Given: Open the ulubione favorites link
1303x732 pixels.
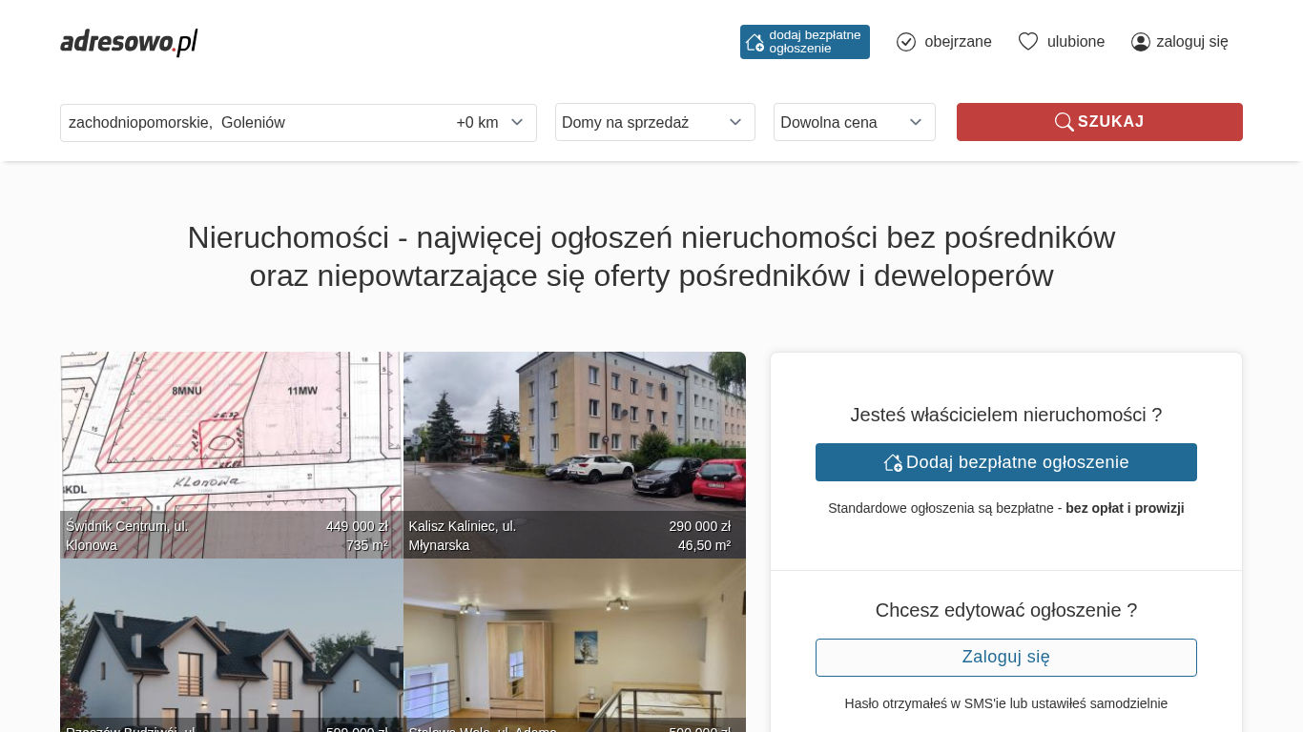Looking at the screenshot, I should click(x=1075, y=42).
